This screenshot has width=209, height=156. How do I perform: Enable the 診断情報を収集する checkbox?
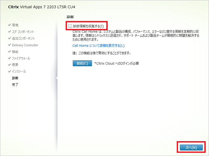[70, 26]
